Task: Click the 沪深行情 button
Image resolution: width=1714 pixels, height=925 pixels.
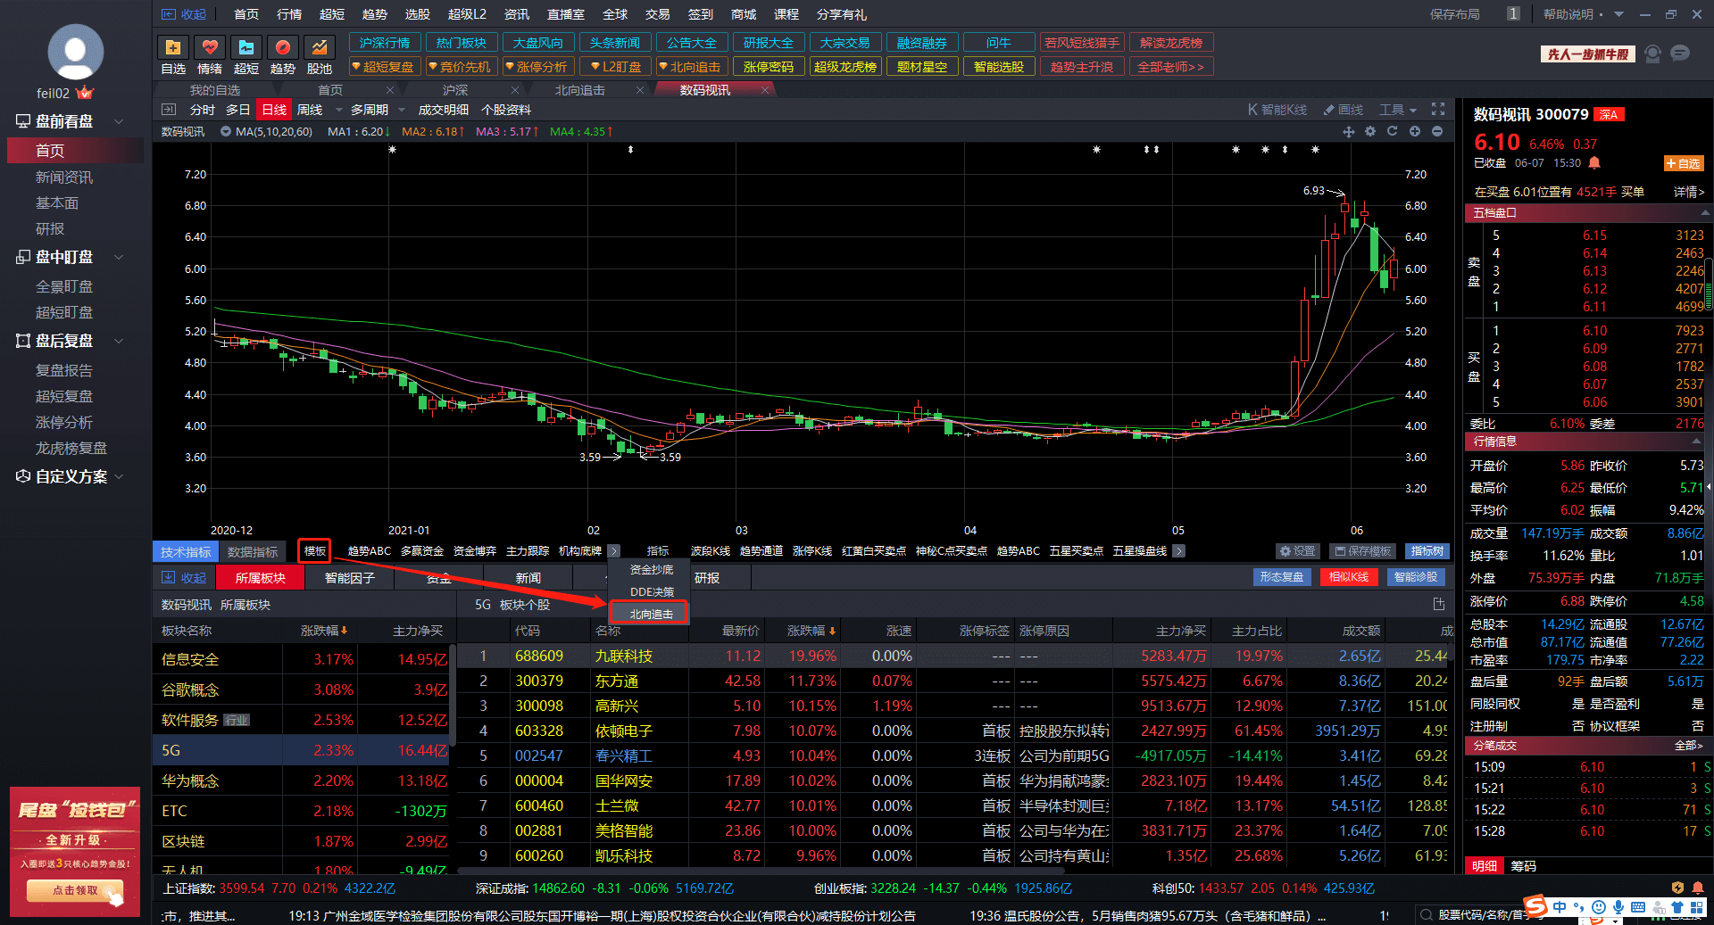Action: [385, 42]
